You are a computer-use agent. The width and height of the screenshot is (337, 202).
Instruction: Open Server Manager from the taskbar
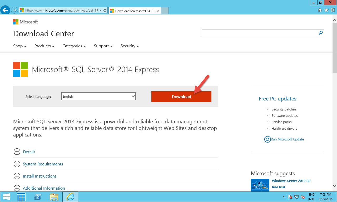[21, 196]
